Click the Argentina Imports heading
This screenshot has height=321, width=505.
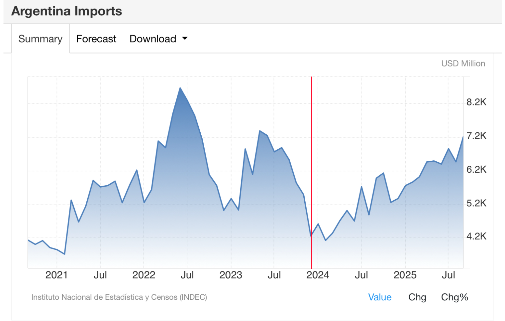(67, 11)
